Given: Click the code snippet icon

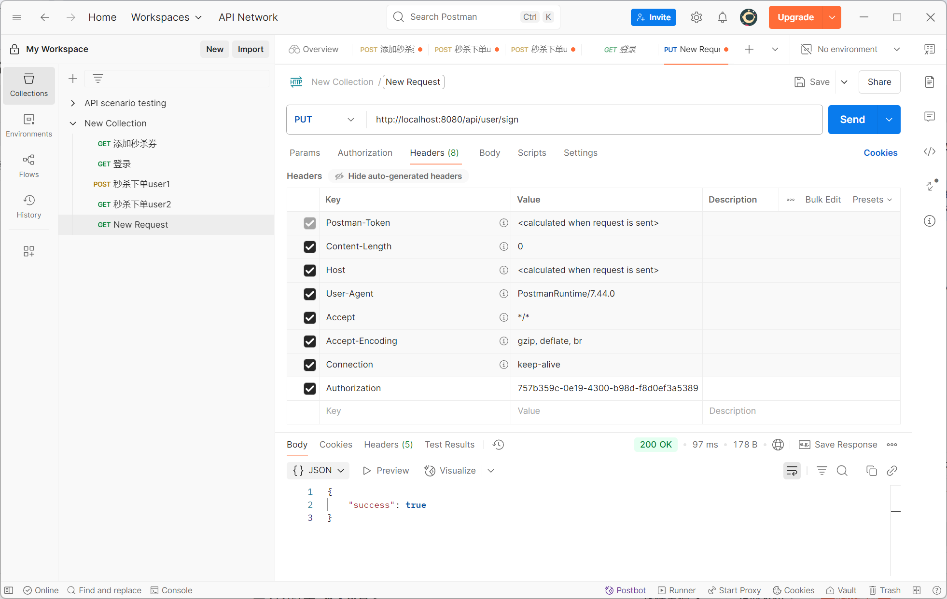Looking at the screenshot, I should pyautogui.click(x=929, y=152).
